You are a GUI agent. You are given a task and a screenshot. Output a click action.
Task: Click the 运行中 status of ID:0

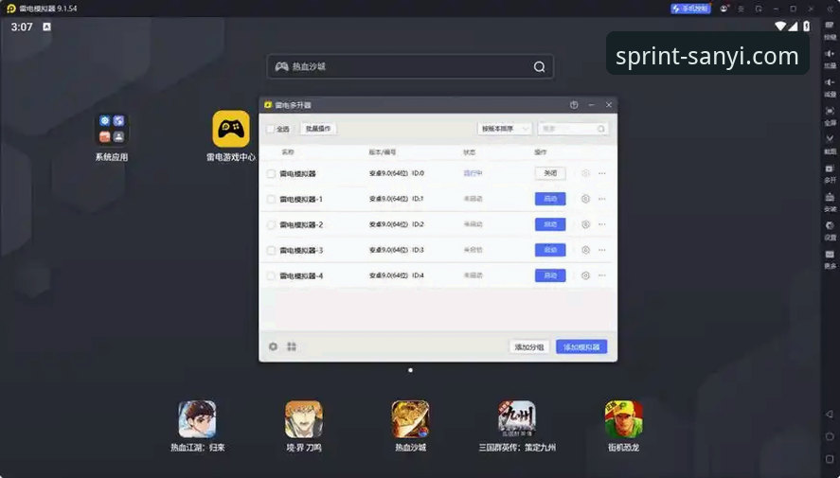(x=474, y=173)
